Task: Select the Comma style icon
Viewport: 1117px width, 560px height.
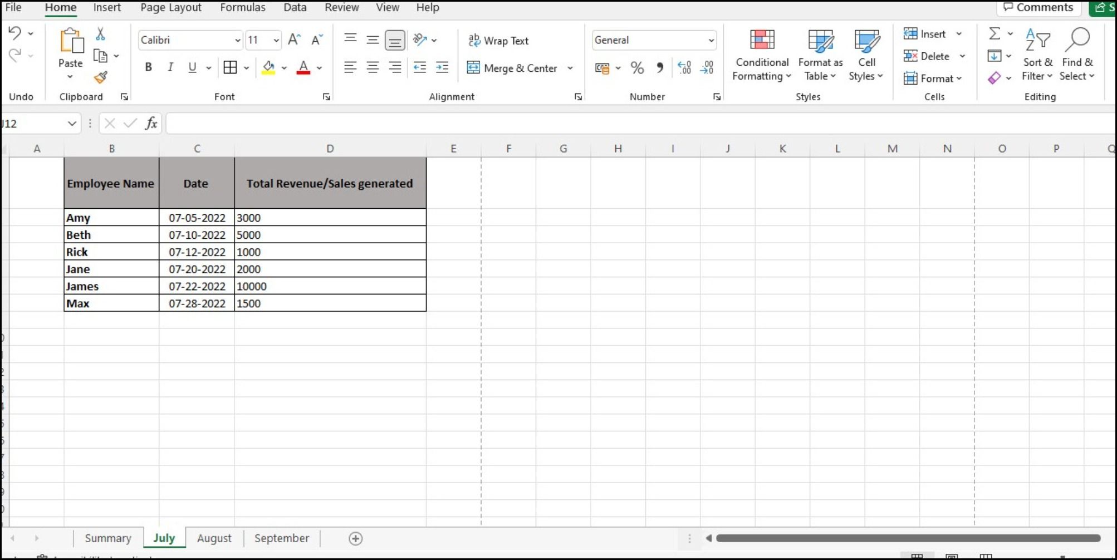Action: tap(660, 67)
